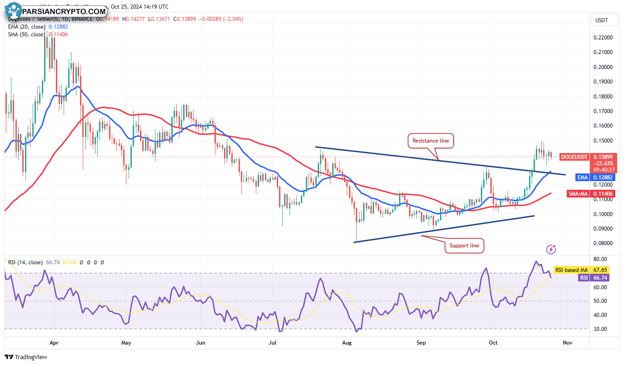The width and height of the screenshot is (624, 365).
Task: Click the RSI legend value 66.74
Action: click(x=53, y=262)
